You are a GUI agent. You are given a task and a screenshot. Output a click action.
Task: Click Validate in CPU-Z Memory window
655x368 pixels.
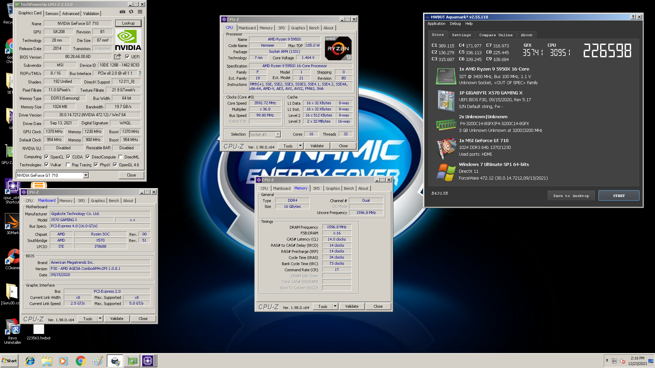coord(352,306)
